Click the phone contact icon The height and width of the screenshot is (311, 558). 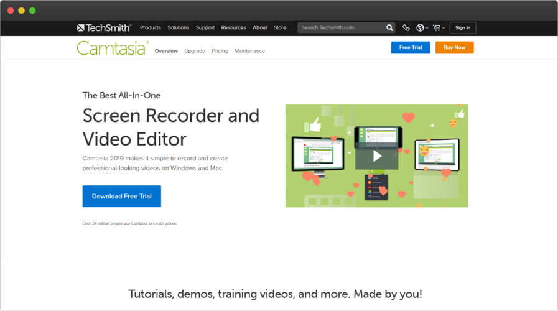406,28
